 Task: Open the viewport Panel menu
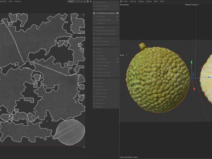162,1
